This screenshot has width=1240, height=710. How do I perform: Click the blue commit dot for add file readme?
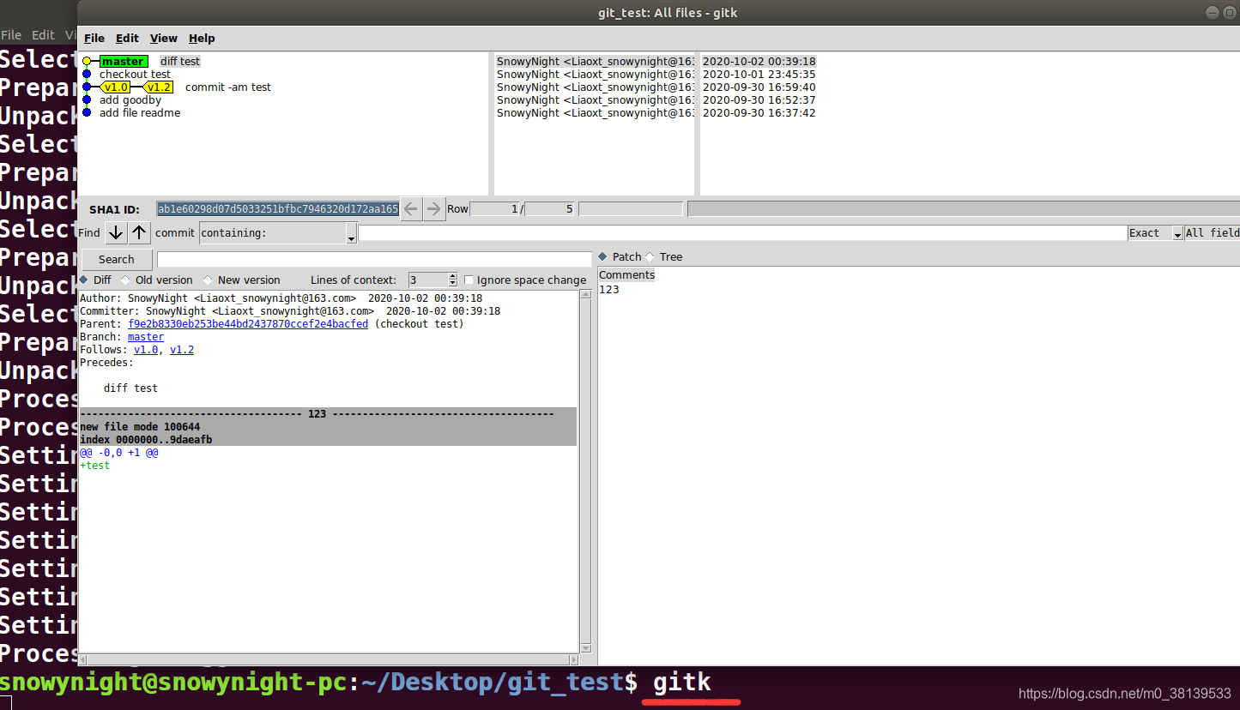pos(87,113)
